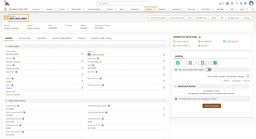Click the New Event calendar icon
The image size is (256, 139).
click(x=203, y=63)
